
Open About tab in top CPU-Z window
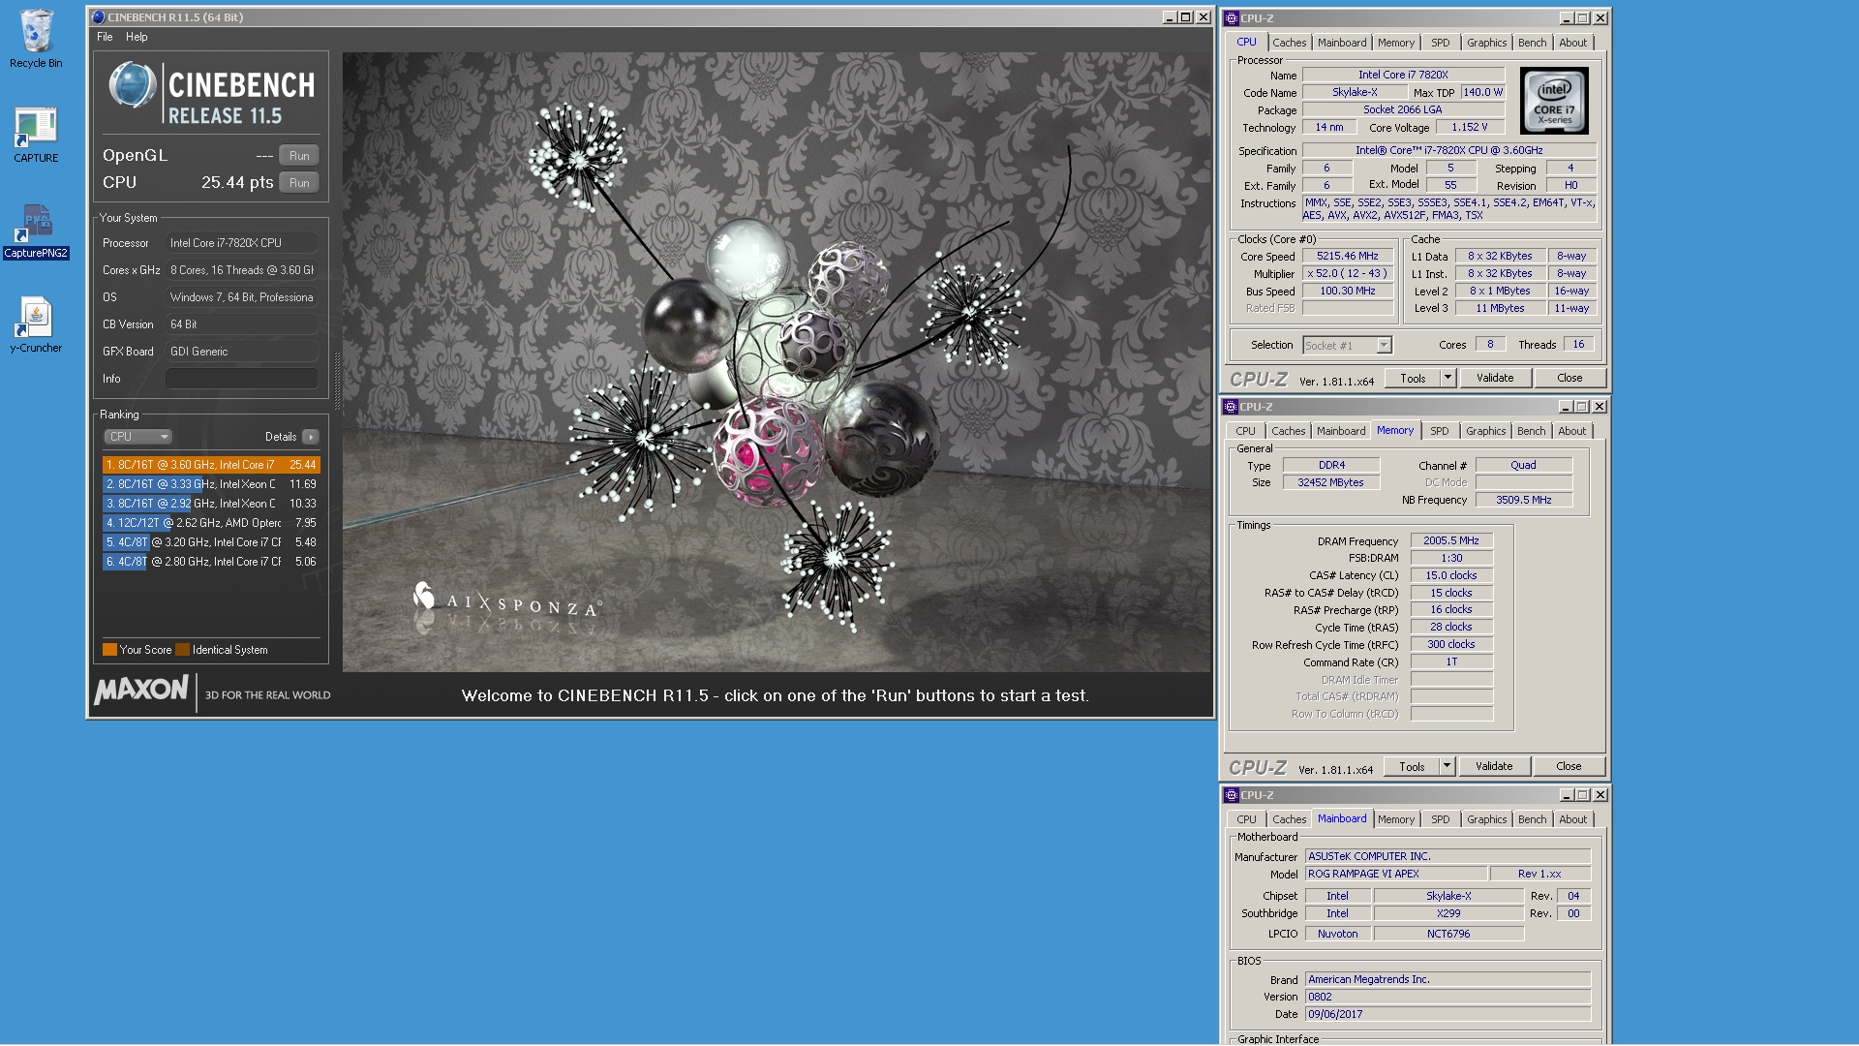click(x=1572, y=43)
